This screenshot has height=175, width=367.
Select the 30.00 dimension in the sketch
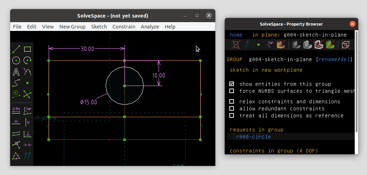[x=87, y=49]
